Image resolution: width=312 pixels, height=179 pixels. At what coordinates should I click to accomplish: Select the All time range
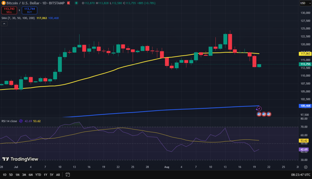point(58,175)
